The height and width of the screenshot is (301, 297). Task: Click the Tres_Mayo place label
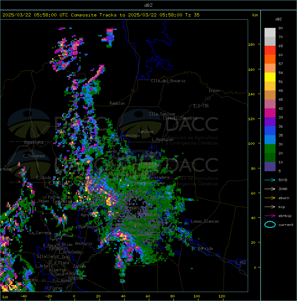tap(118, 151)
